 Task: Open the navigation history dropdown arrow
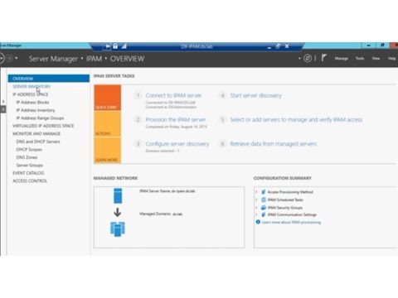(x=17, y=58)
